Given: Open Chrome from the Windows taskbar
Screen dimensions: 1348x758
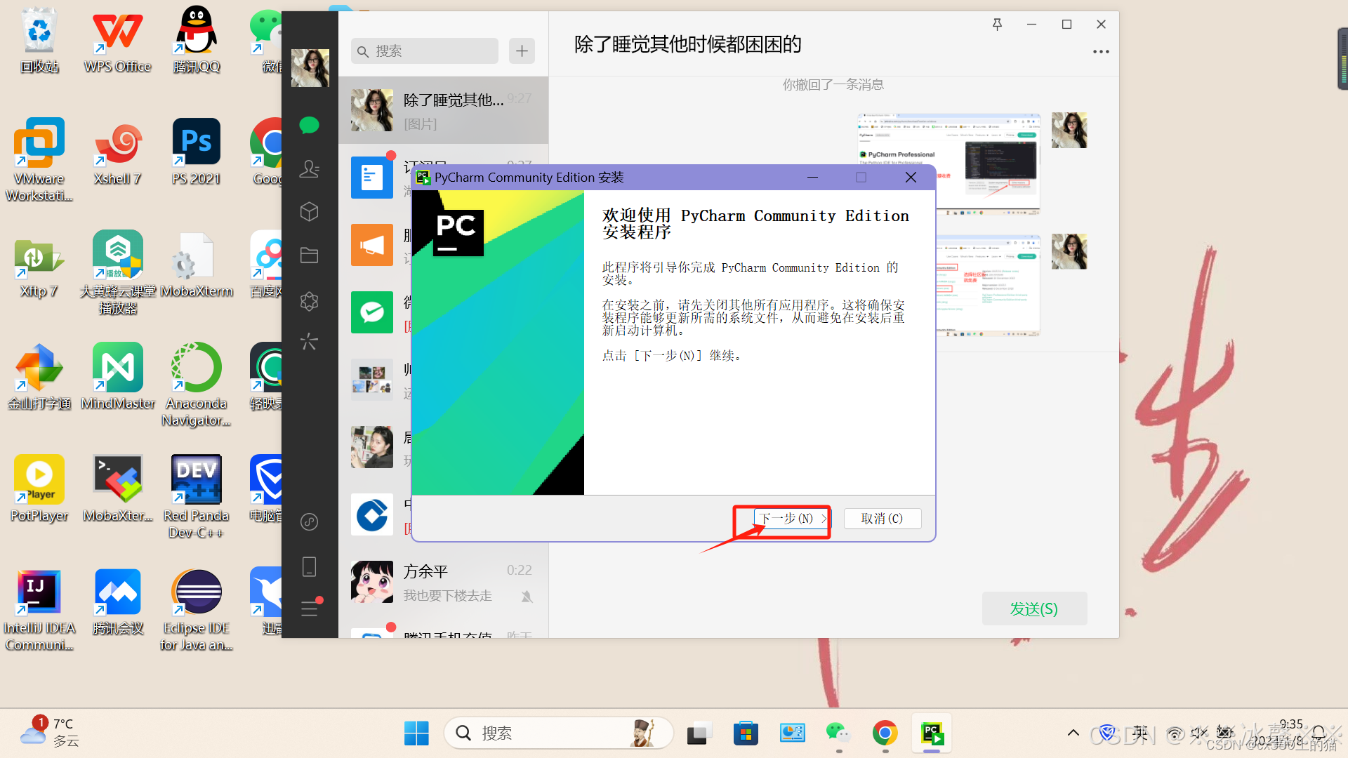Looking at the screenshot, I should click(x=885, y=733).
